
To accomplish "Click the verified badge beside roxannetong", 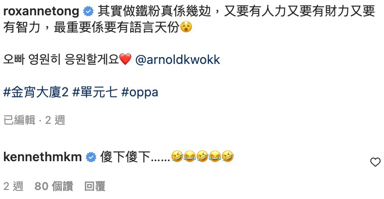I will pos(88,12).
